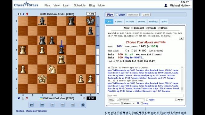This screenshot has height=115, width=205.
Task: Toggle Allow Friends checkbox
Action: tap(147, 28)
